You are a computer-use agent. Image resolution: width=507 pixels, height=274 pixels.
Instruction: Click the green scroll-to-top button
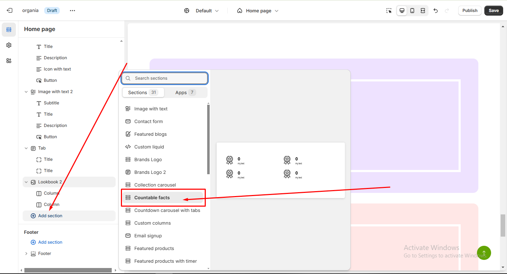click(x=484, y=253)
